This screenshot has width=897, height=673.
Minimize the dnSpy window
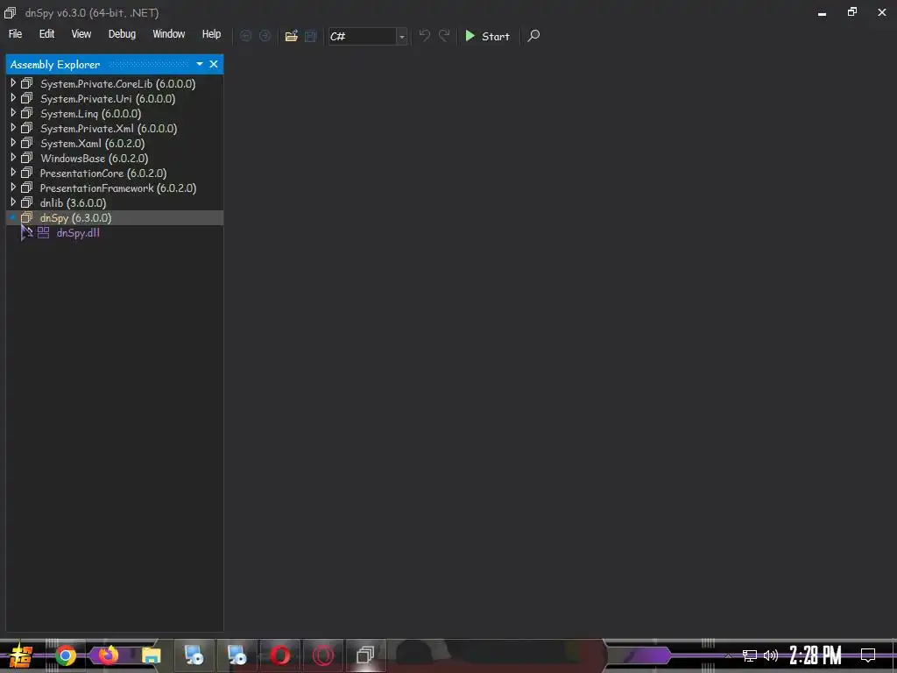click(822, 12)
